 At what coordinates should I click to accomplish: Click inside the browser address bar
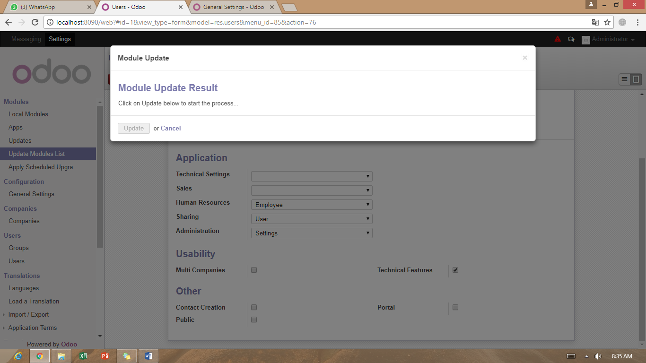click(284, 22)
